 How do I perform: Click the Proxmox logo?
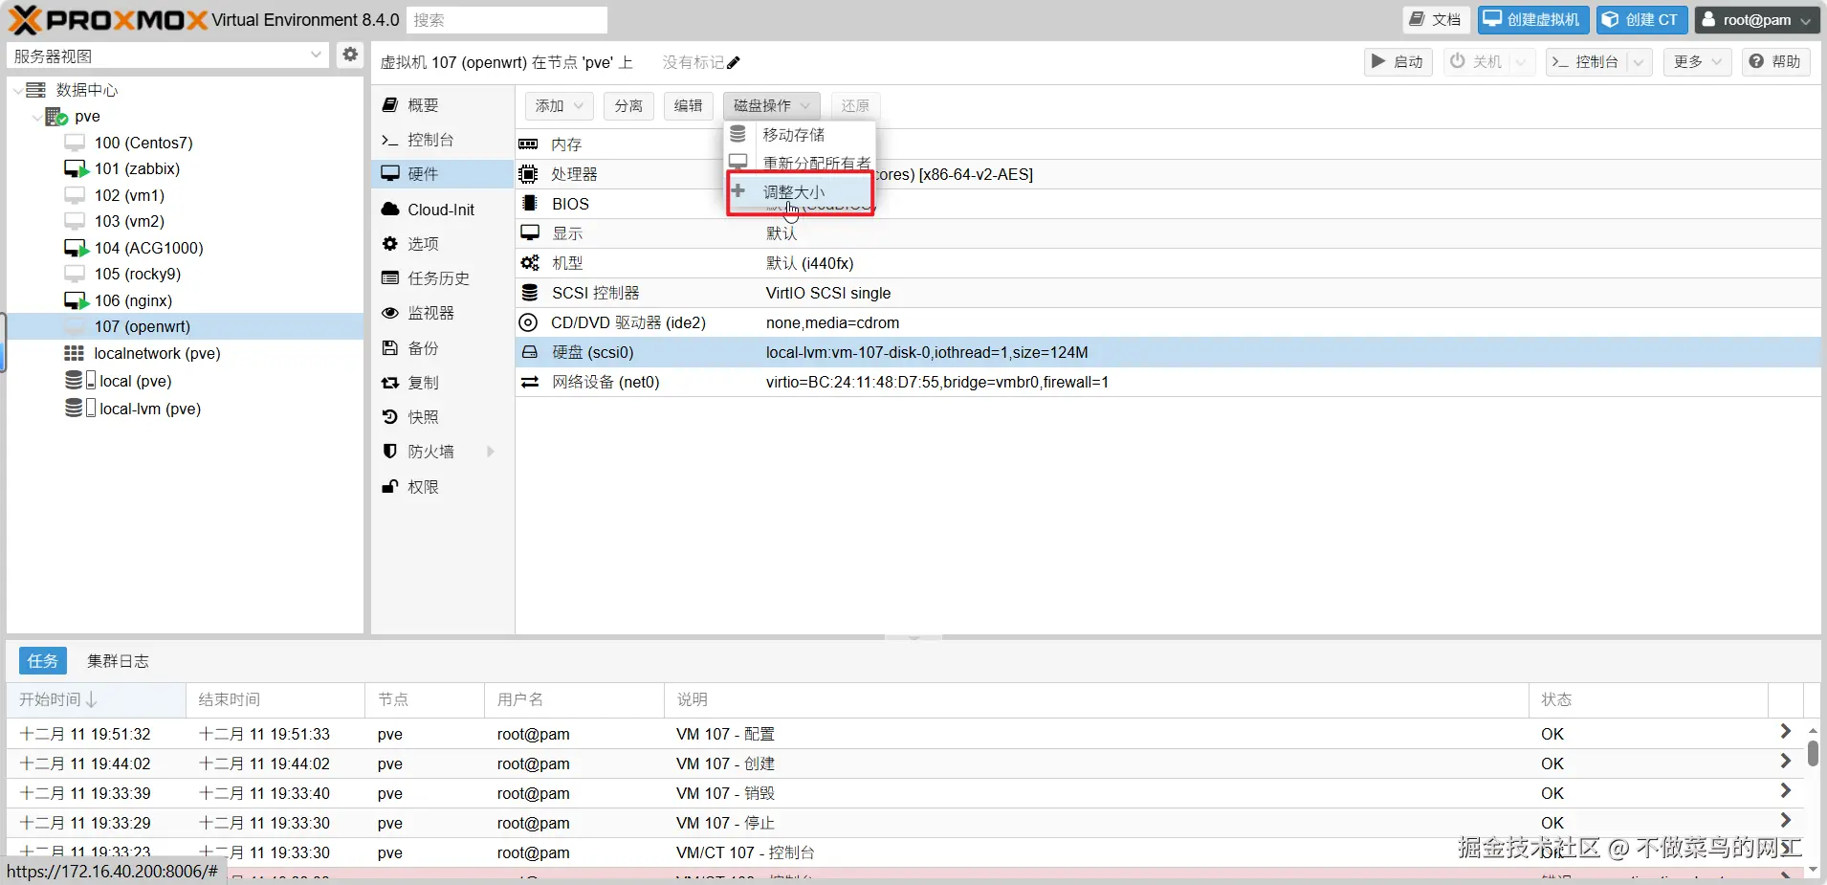108,20
